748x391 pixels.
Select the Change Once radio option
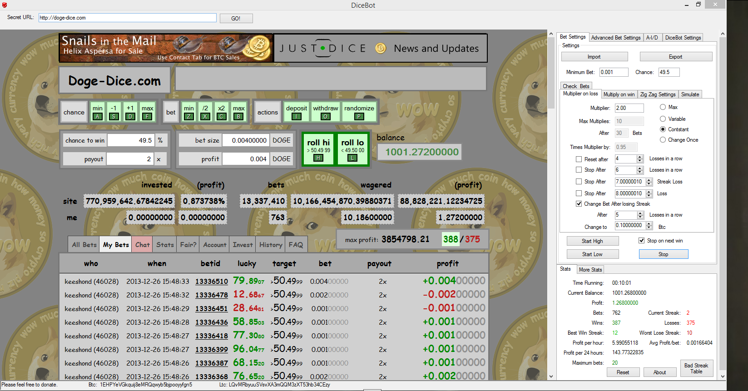click(x=663, y=140)
